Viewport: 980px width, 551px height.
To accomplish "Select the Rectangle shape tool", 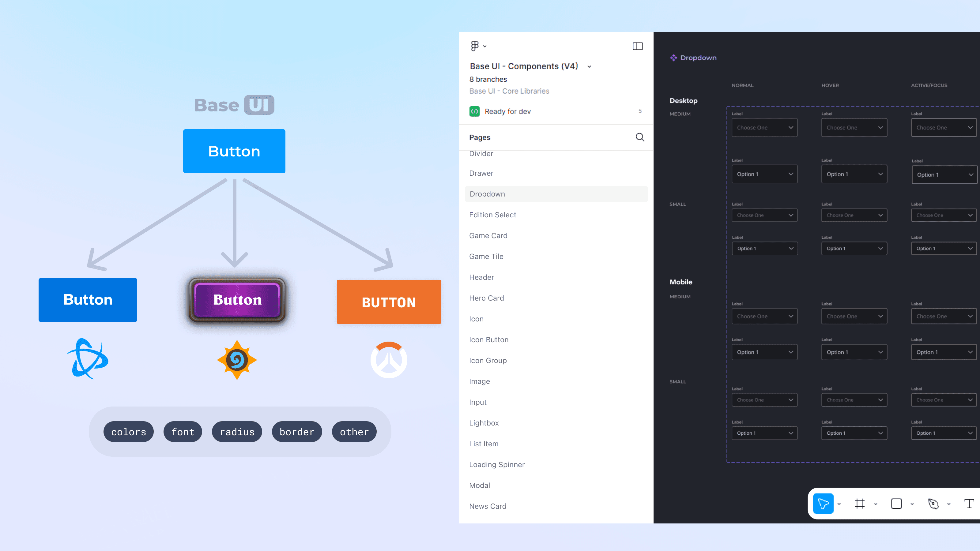I will [x=896, y=504].
